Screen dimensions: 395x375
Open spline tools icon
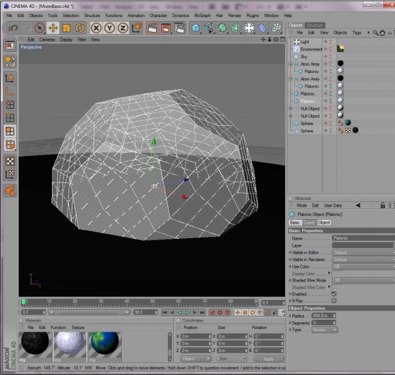point(209,28)
